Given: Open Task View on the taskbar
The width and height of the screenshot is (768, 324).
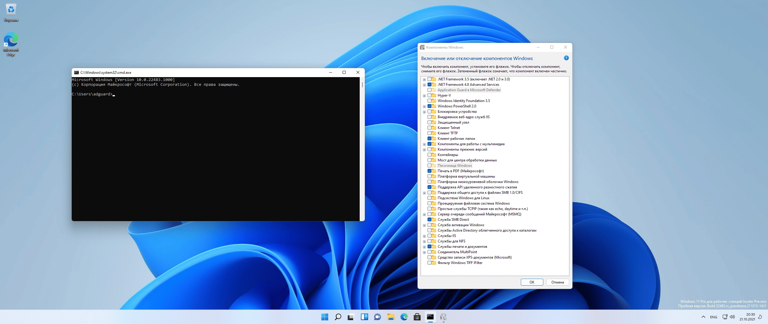Looking at the screenshot, I should pyautogui.click(x=351, y=317).
